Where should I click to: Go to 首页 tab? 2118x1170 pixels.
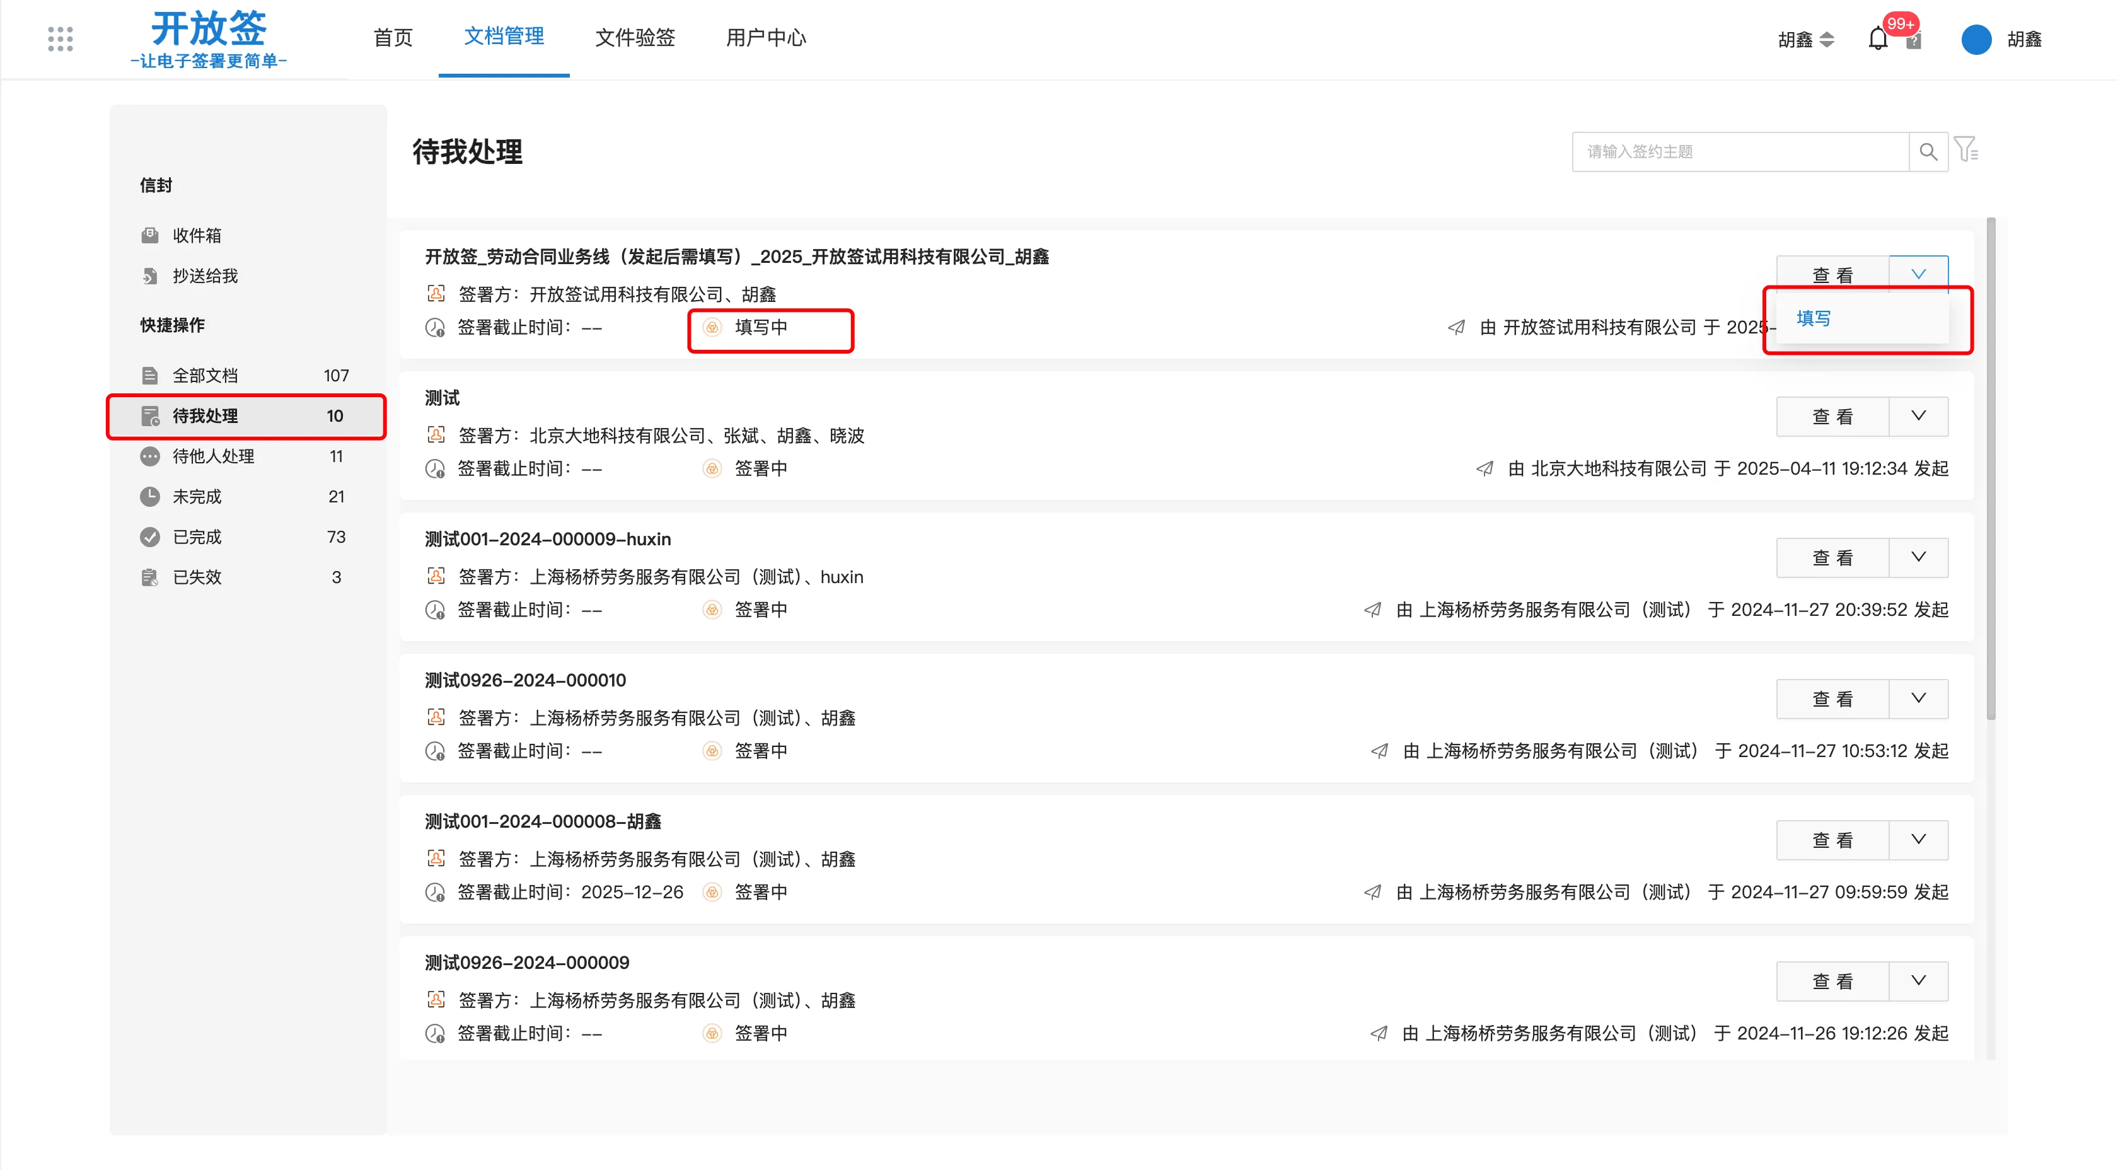(392, 38)
